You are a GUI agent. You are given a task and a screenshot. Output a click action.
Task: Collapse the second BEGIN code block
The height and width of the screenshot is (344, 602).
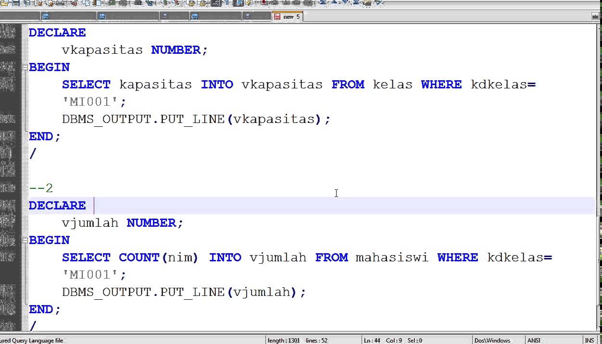click(x=25, y=240)
